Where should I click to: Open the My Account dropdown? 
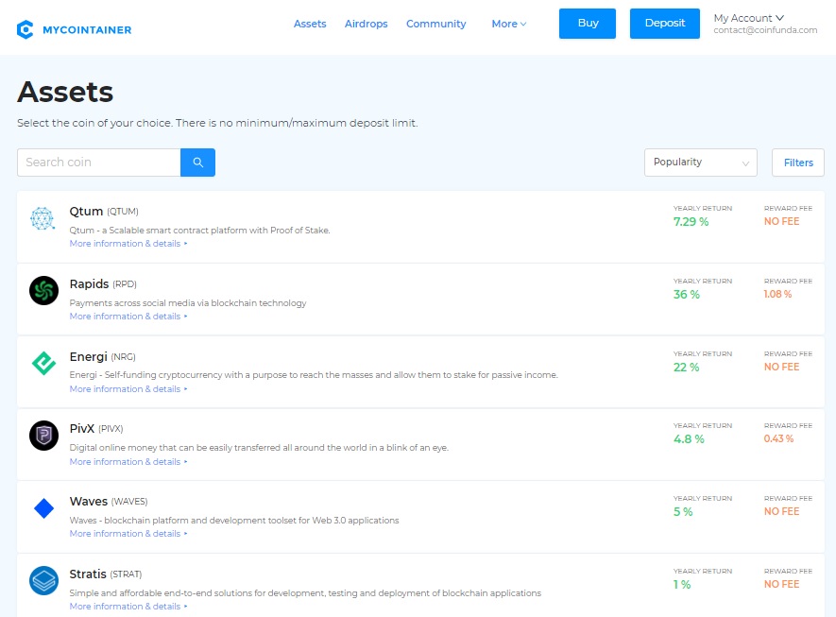pyautogui.click(x=748, y=18)
